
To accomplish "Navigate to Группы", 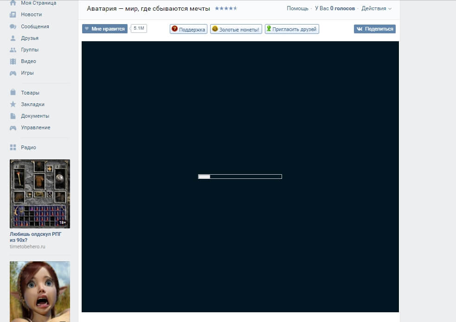I will coord(30,50).
